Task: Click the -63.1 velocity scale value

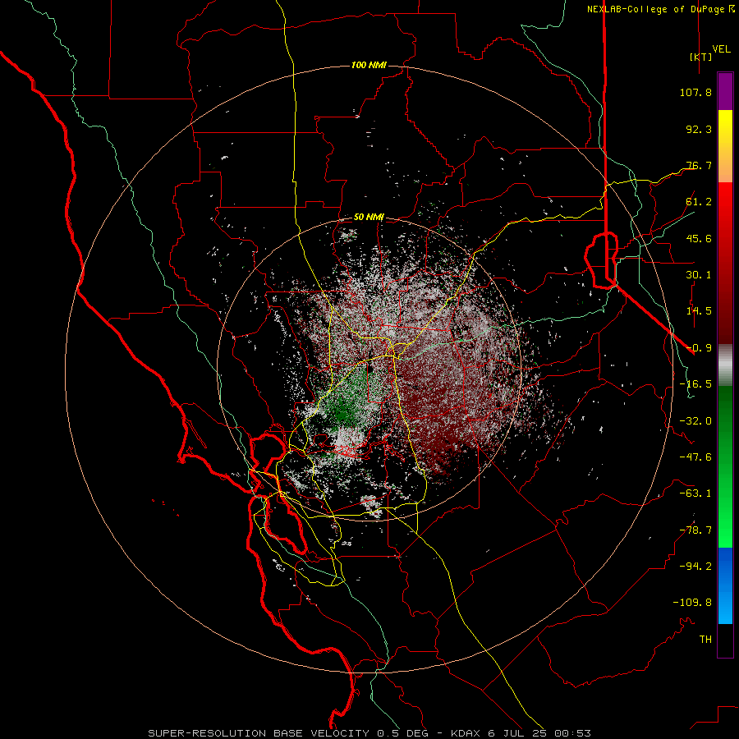Action: [x=695, y=493]
